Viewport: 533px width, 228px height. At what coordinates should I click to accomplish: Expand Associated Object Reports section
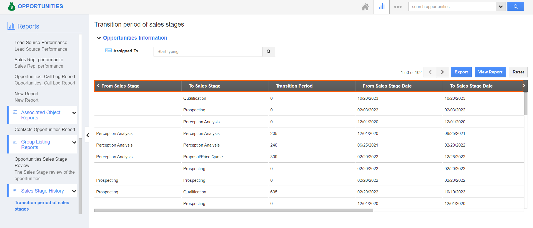74,113
